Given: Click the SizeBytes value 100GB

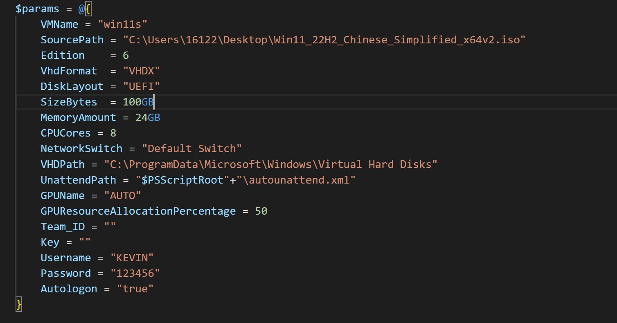Looking at the screenshot, I should tap(137, 102).
